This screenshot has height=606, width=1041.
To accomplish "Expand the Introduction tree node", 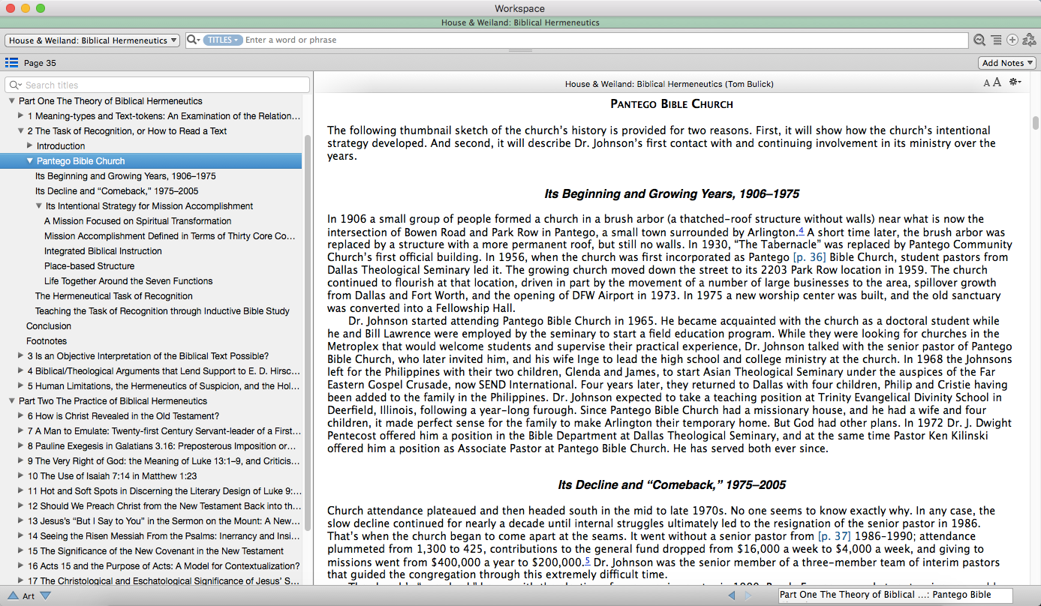I will coord(30,146).
